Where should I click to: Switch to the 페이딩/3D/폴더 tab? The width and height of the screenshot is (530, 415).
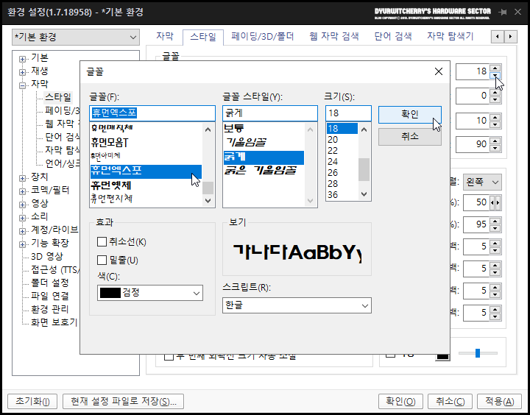pyautogui.click(x=263, y=36)
